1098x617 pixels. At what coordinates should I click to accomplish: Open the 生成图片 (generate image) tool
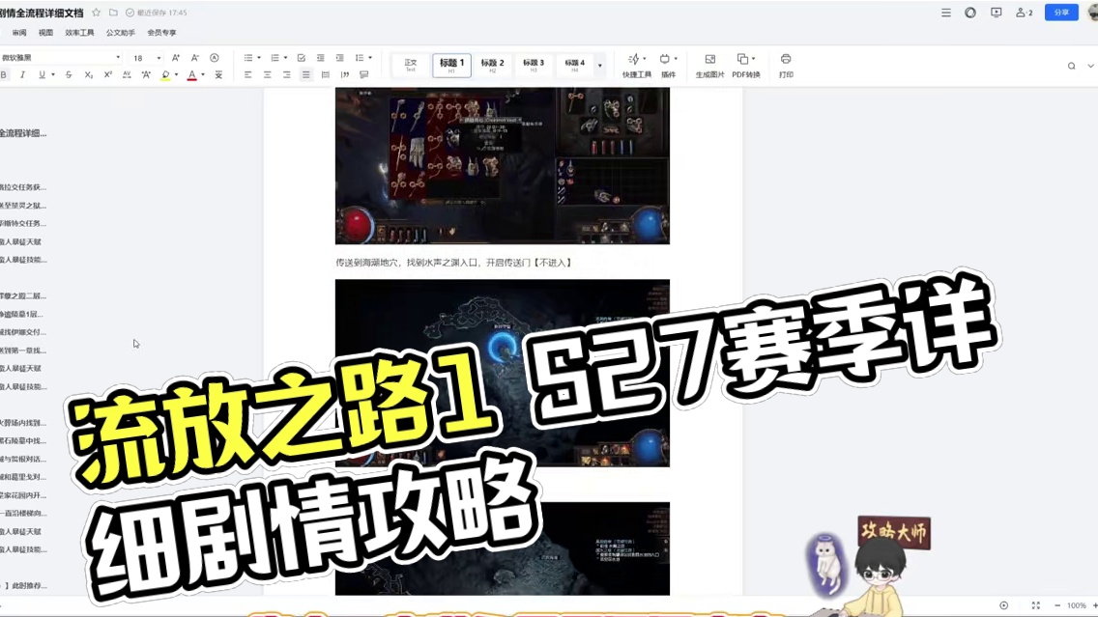coord(712,66)
